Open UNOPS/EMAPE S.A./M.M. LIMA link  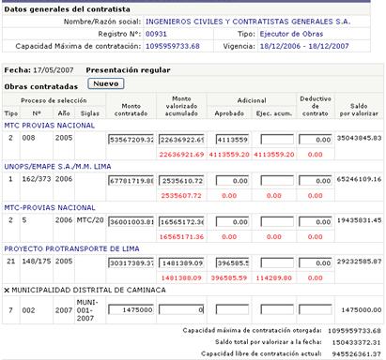[x=57, y=167]
